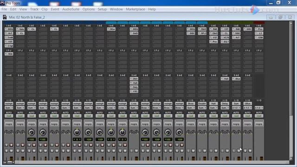This screenshot has width=297, height=167.
Task: Open the StdD insert plug-in
Action: (x=134, y=33)
